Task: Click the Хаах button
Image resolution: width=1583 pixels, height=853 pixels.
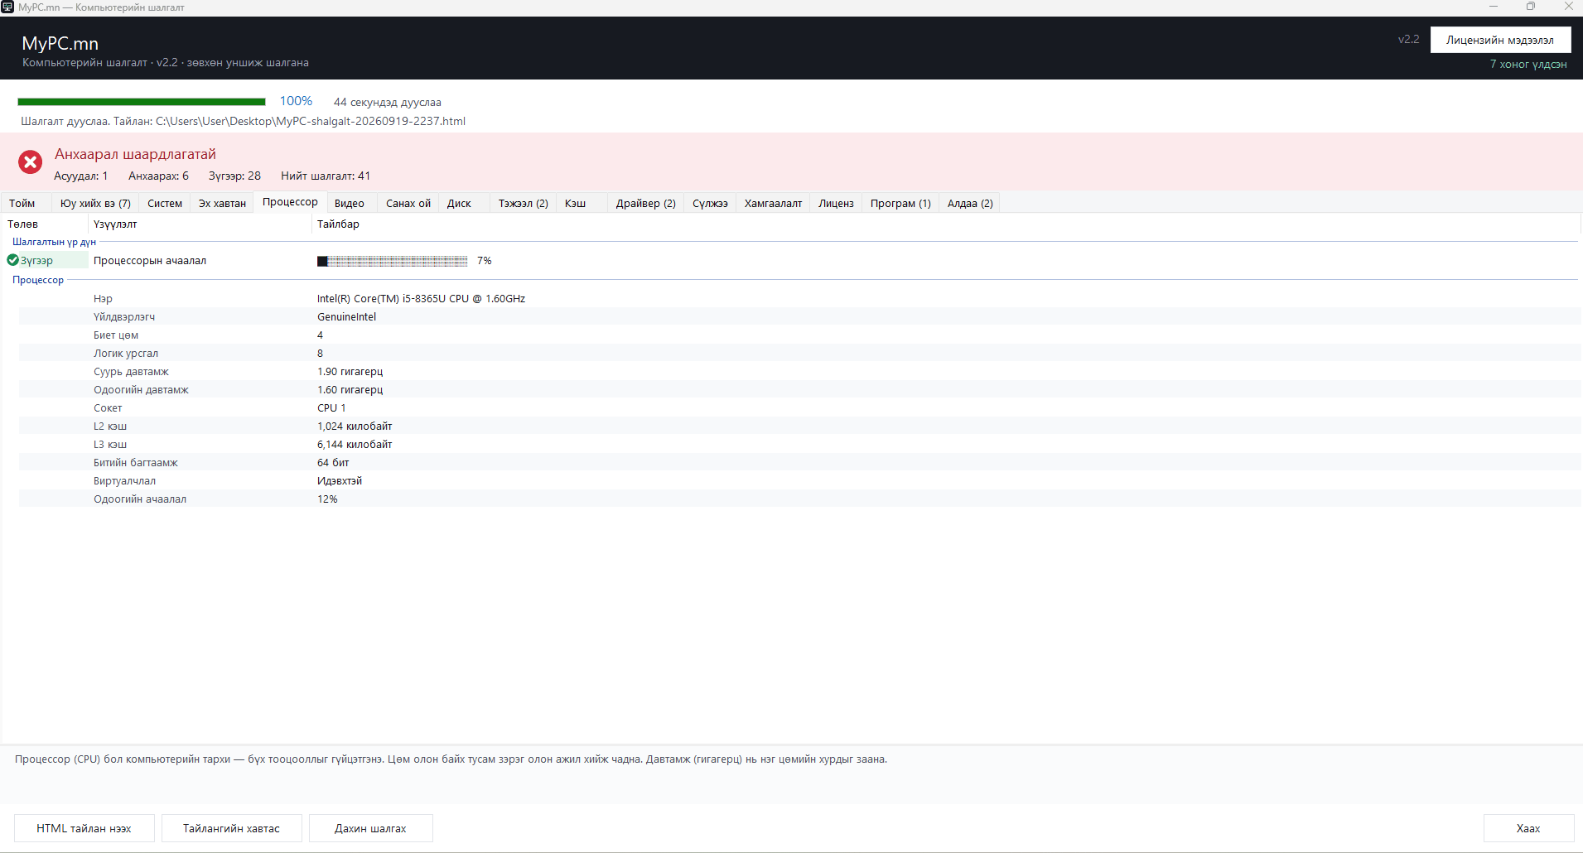Action: click(1528, 828)
